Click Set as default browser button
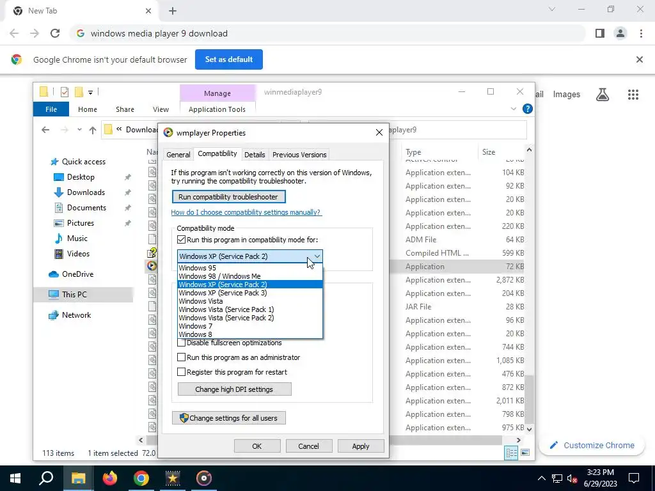The width and height of the screenshot is (655, 491). coord(229,59)
